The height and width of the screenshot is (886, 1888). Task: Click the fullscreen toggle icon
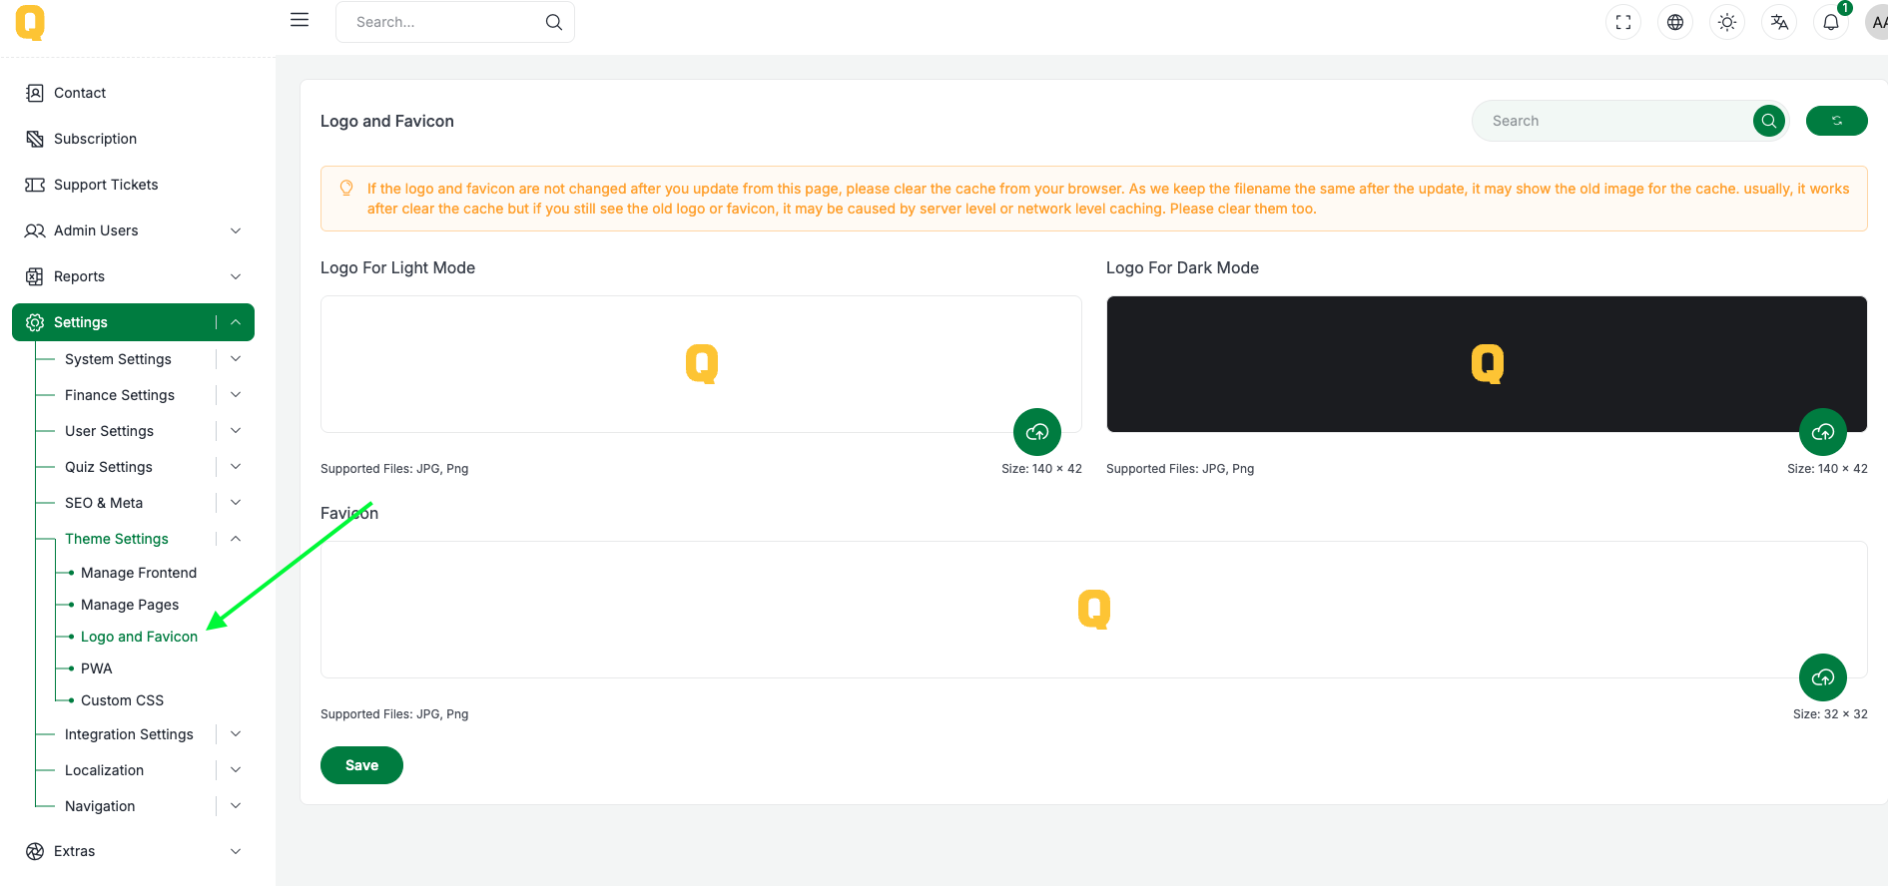point(1623,22)
